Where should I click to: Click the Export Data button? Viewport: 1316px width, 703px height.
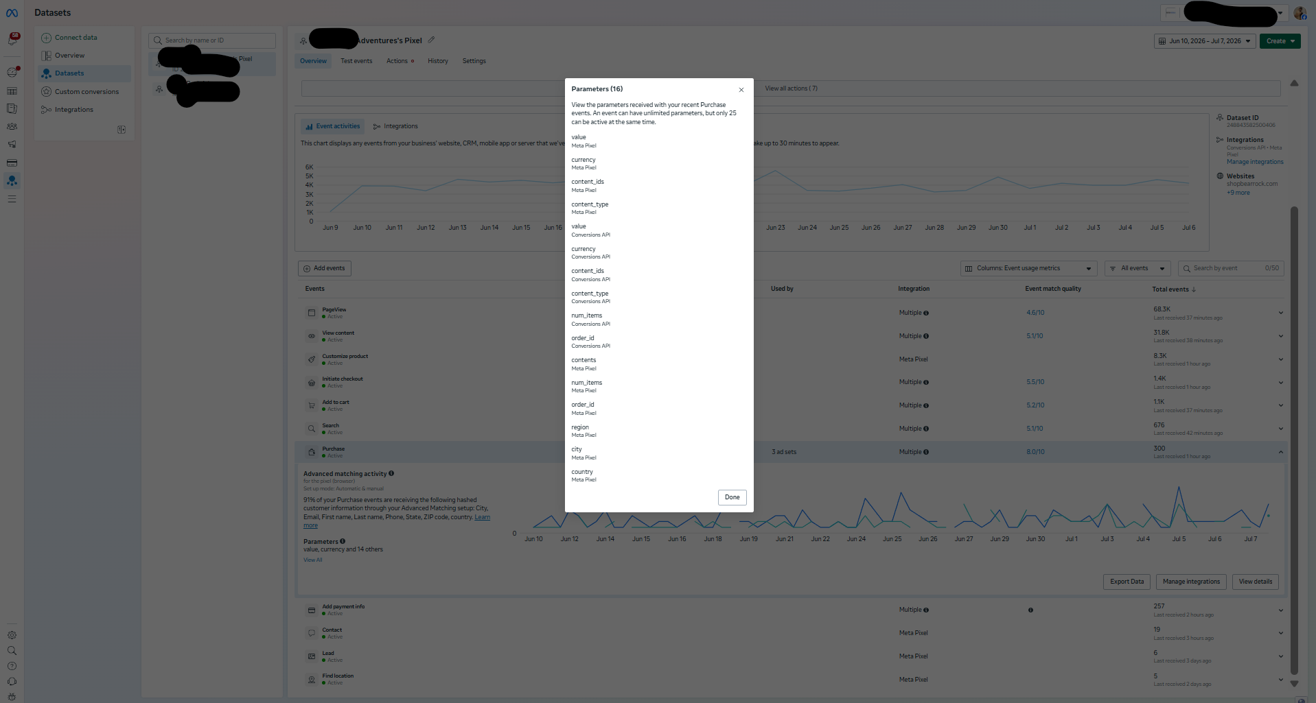pos(1127,582)
